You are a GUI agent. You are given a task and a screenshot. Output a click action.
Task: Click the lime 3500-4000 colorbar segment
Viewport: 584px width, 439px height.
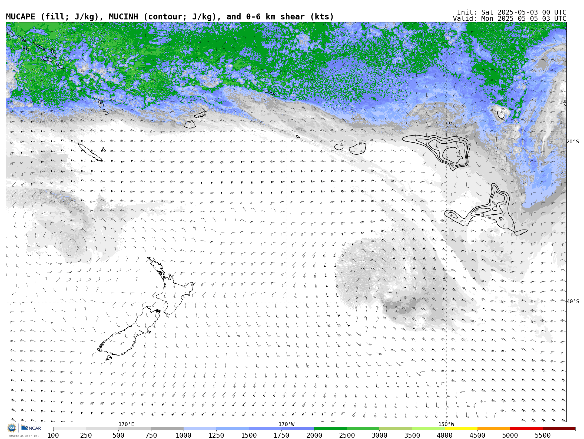coord(428,429)
